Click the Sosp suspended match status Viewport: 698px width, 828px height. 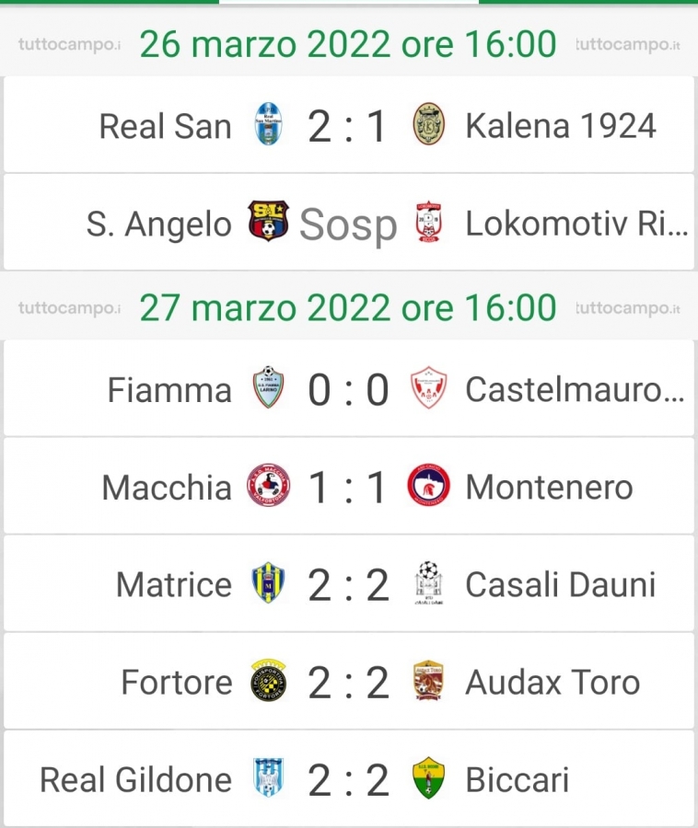coord(348,225)
